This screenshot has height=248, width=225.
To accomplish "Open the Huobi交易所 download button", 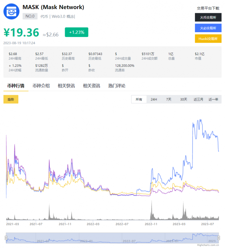I will pos(208,38).
